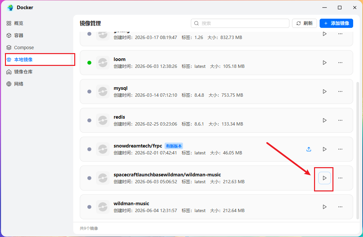Select 本地镜像 in the sidebar
Image resolution: width=363 pixels, height=237 pixels.
point(37,60)
